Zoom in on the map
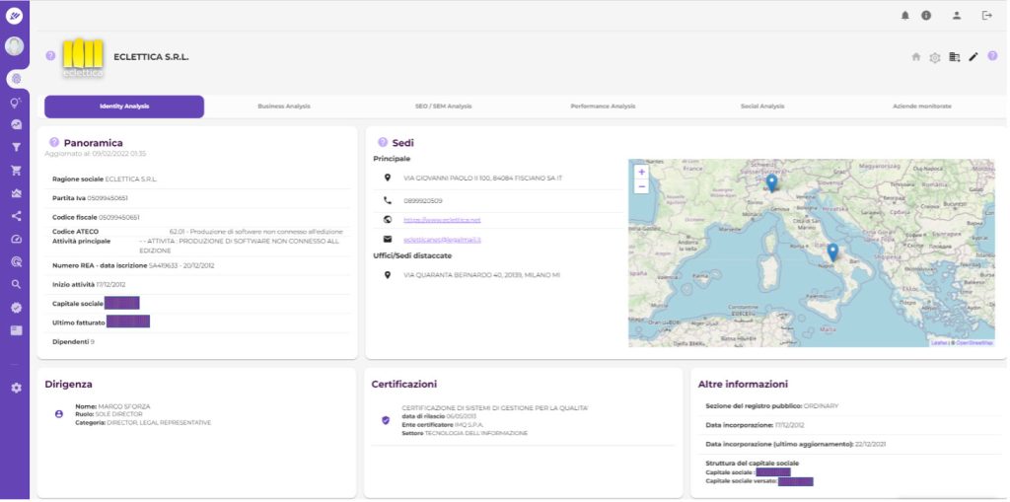The width and height of the screenshot is (1010, 502). tap(641, 172)
